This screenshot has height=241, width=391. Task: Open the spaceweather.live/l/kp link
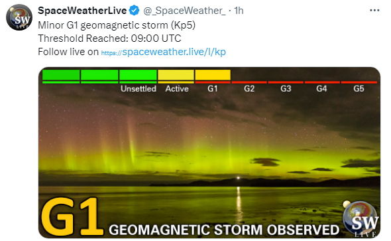point(164,52)
